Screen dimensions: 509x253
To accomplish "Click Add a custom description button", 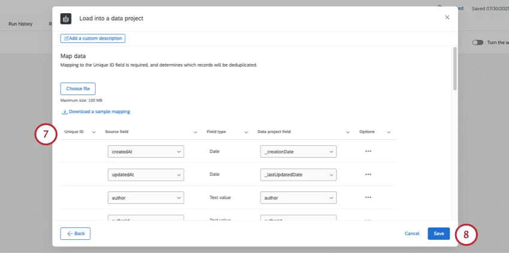I will [93, 38].
